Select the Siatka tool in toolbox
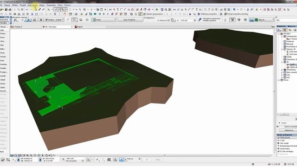Viewport: 297px width, 167px height. [3, 88]
